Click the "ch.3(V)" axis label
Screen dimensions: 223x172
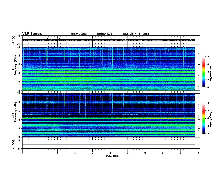(x=13, y=144)
